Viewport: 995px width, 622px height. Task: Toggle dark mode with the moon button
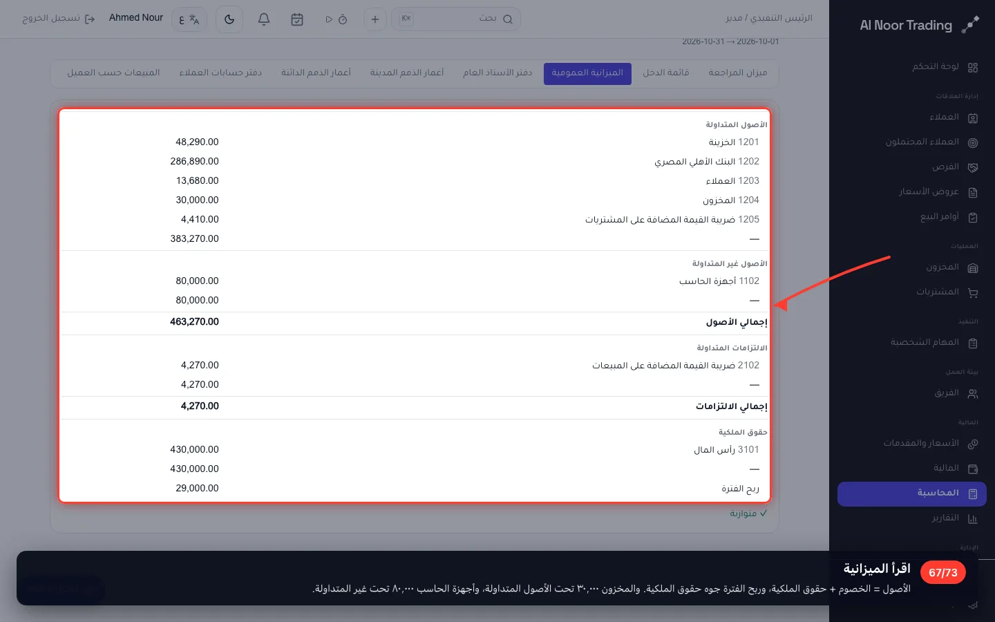[229, 19]
